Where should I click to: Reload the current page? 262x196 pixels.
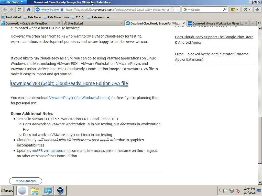pyautogui.click(x=19, y=9)
